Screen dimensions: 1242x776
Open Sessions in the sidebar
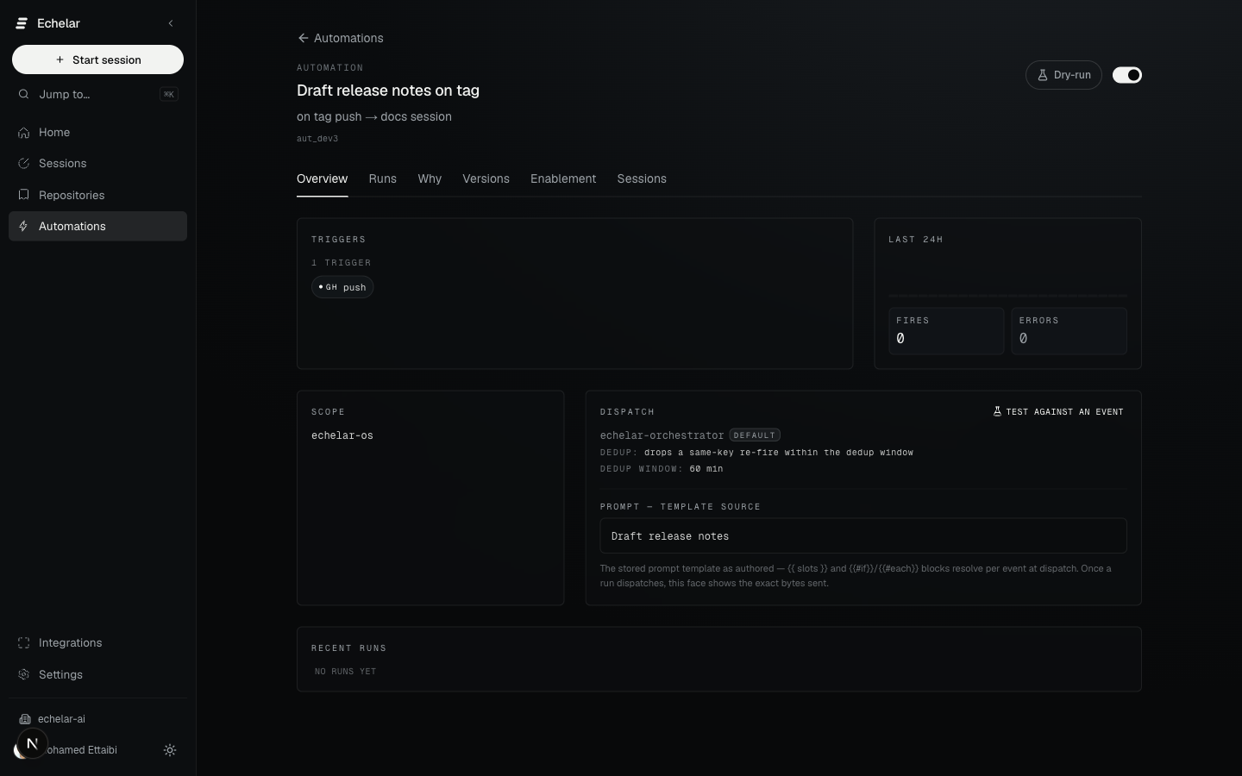pyautogui.click(x=97, y=163)
